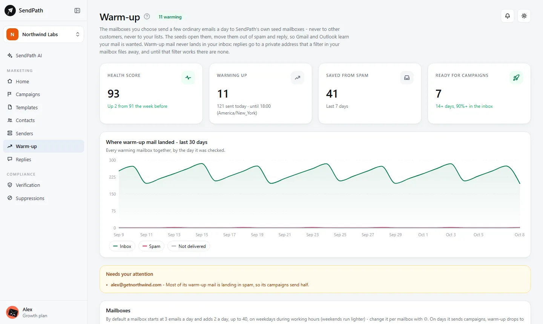This screenshot has width=543, height=324.
Task: Click the health score value 93
Action: 114,94
